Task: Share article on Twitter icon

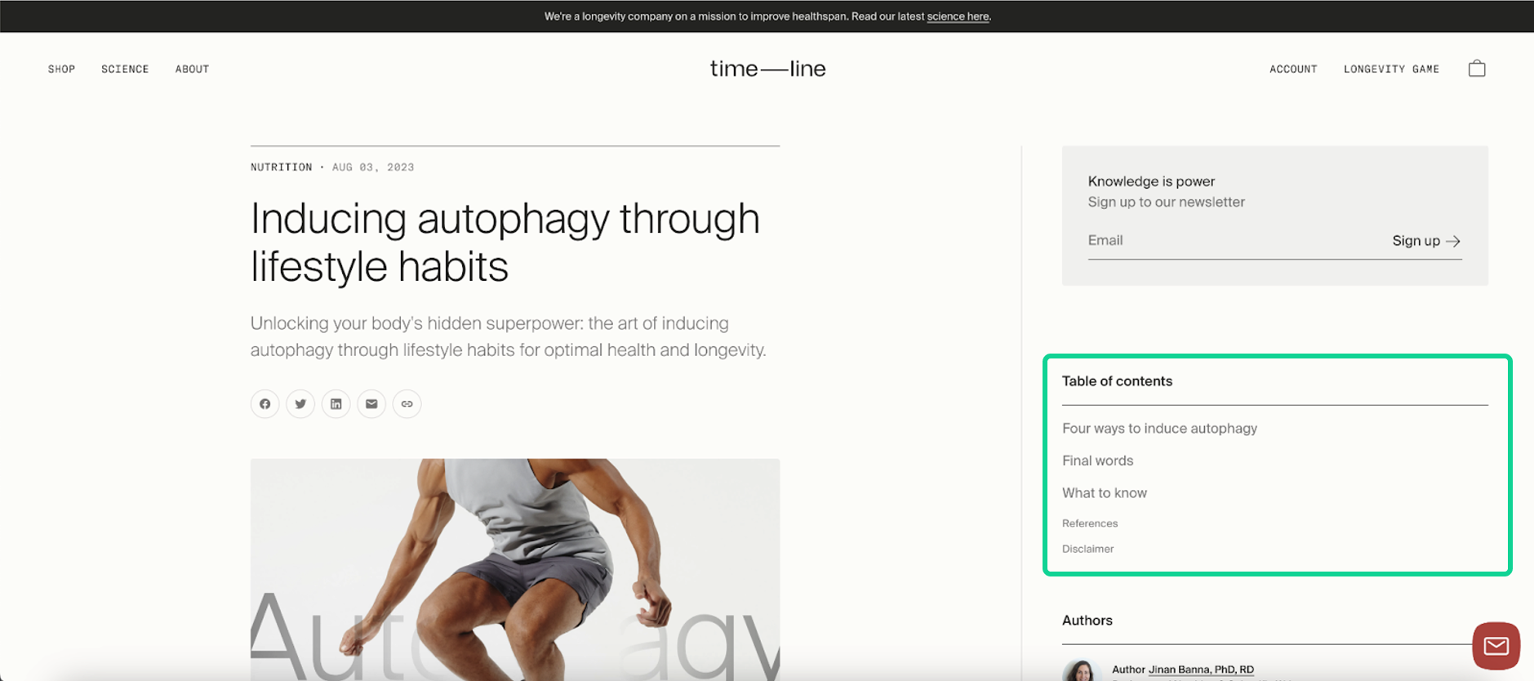Action: coord(300,403)
